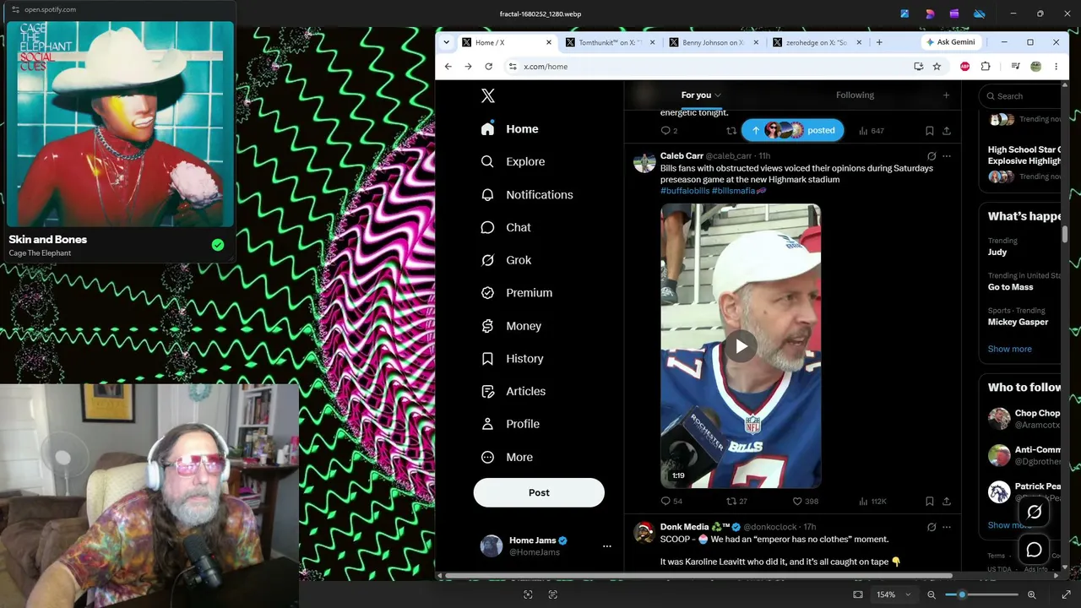Add a new timeline tab with plus

click(946, 95)
